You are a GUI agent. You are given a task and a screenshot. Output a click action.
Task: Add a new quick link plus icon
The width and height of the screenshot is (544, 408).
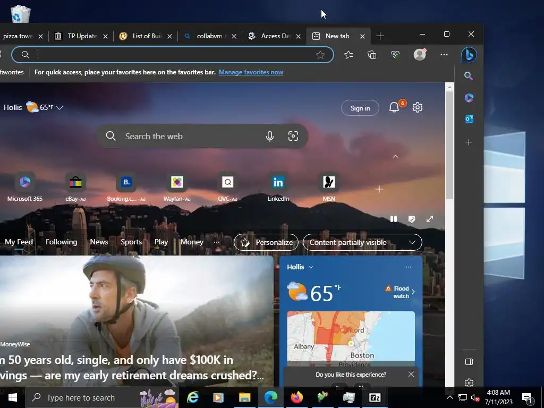379,189
